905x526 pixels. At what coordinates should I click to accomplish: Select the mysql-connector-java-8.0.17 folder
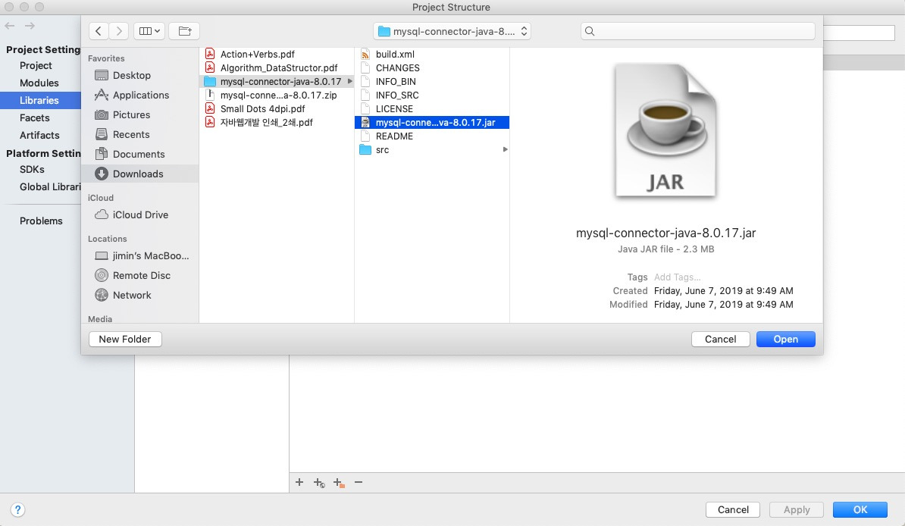click(x=277, y=81)
